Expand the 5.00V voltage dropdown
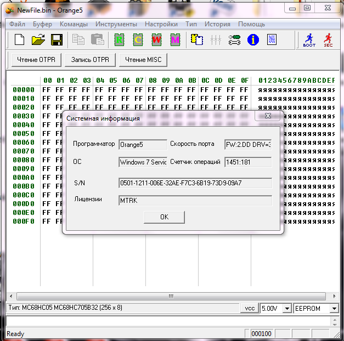 click(x=287, y=309)
